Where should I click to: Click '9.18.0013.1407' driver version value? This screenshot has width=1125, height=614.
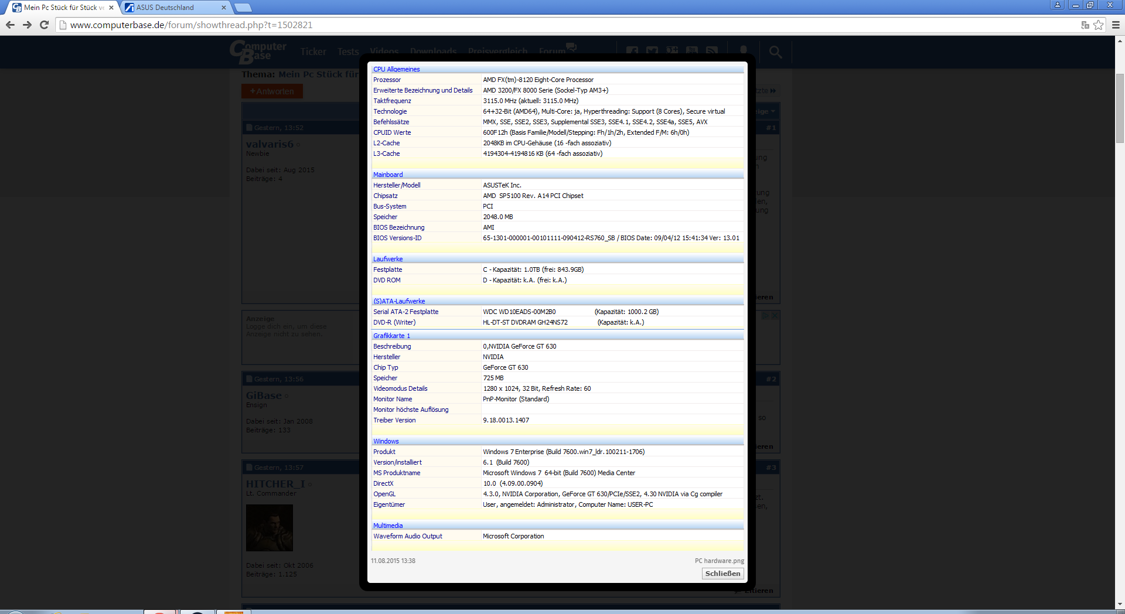pos(506,420)
